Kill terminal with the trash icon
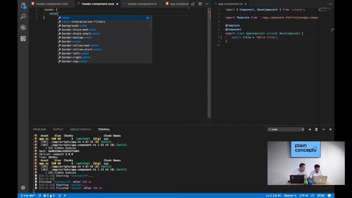The height and width of the screenshot is (198, 352). (316, 129)
